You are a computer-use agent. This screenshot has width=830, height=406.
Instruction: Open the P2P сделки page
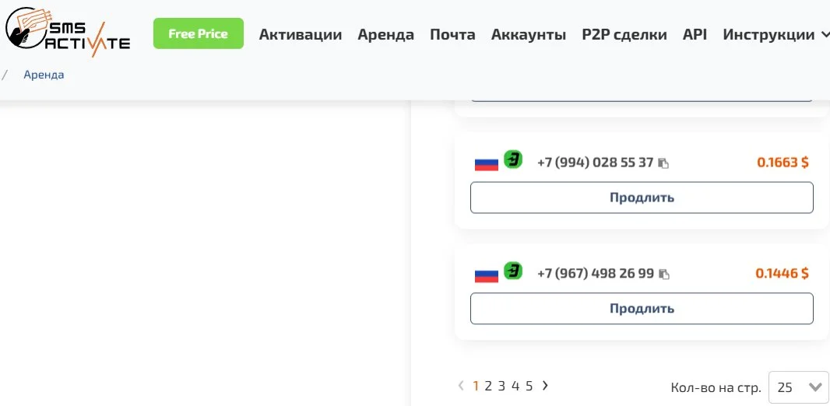(x=624, y=35)
